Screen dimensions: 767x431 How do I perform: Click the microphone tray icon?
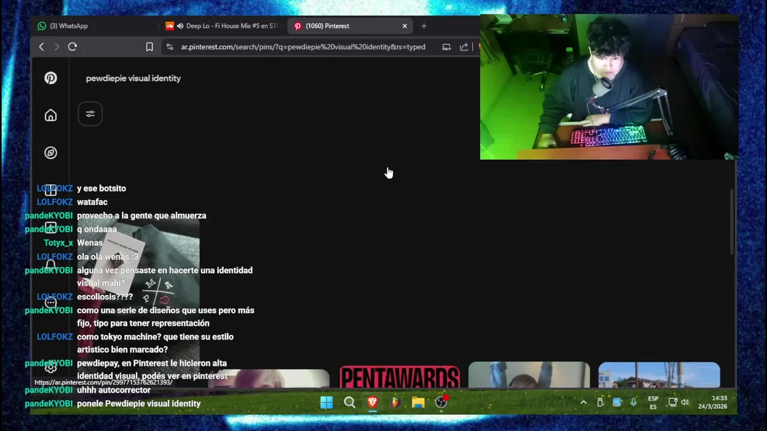click(x=633, y=402)
